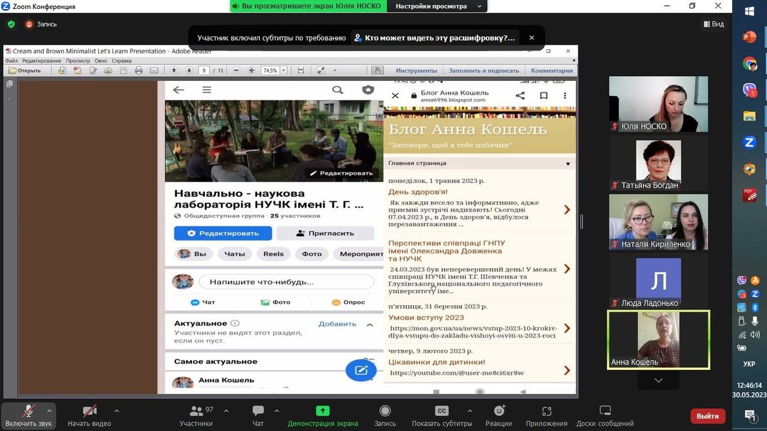Select Наталія Кириленко video thumbnail
This screenshot has width=767, height=431.
coord(659,221)
